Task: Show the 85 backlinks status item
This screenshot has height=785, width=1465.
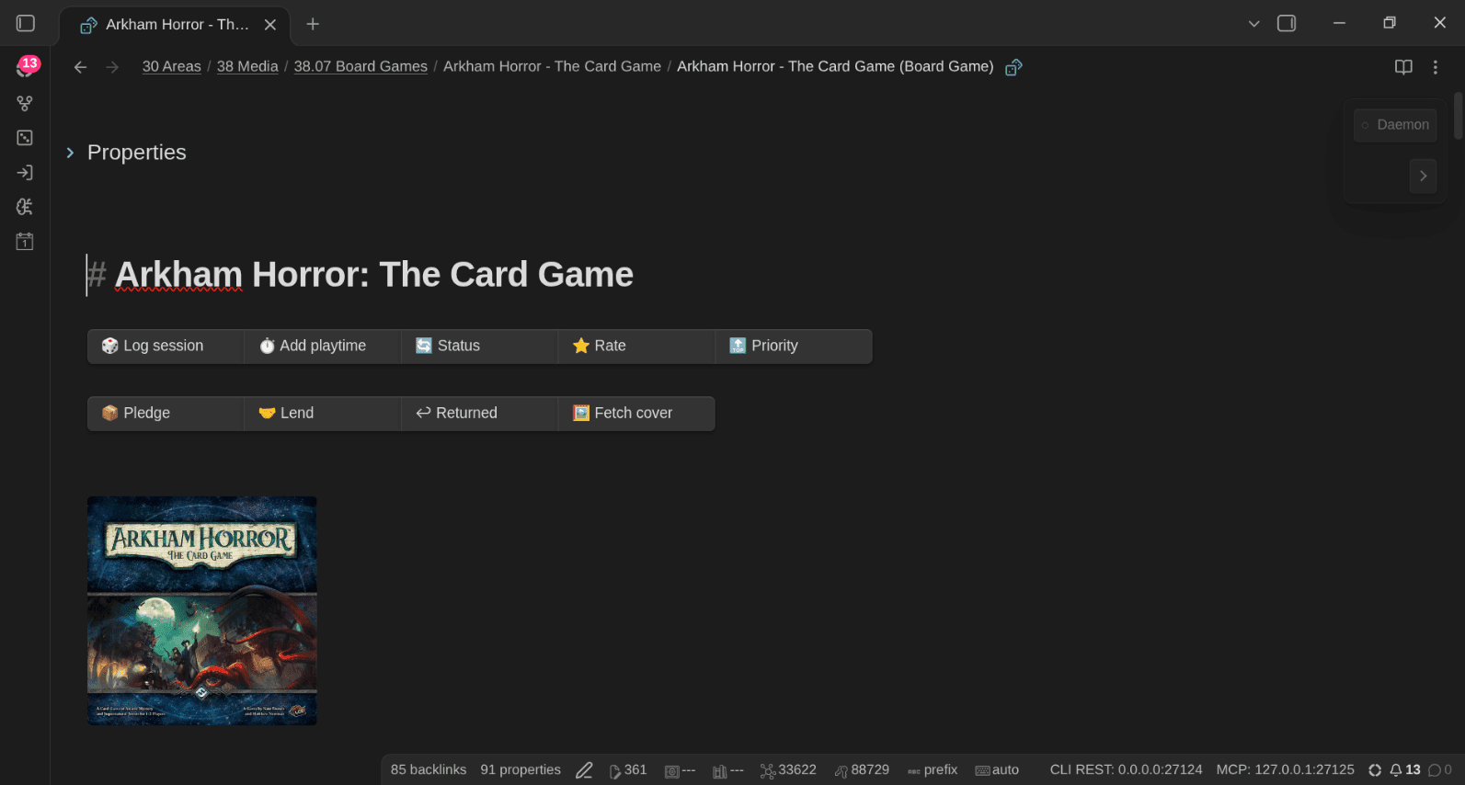Action: (x=429, y=770)
